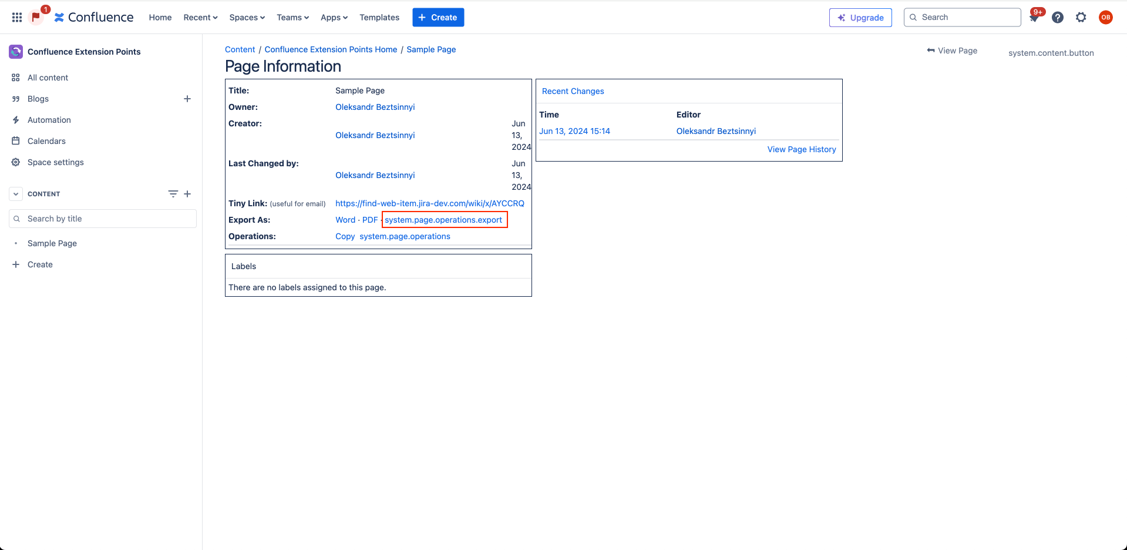
Task: Open Last Changed by Oleksandr Beztsinnyi link
Action: pyautogui.click(x=375, y=175)
